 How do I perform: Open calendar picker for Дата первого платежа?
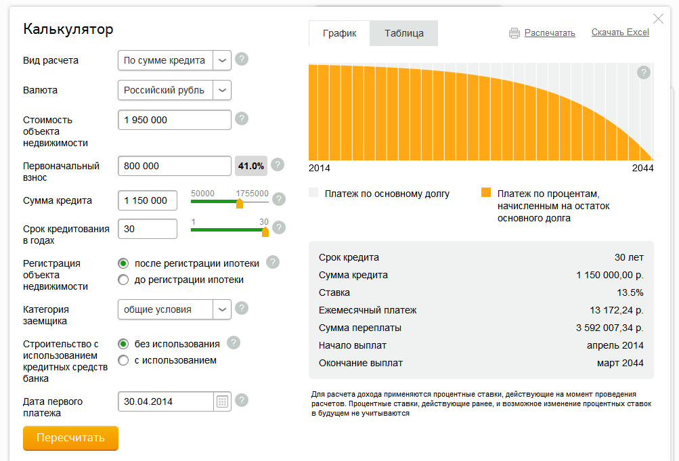tap(223, 401)
